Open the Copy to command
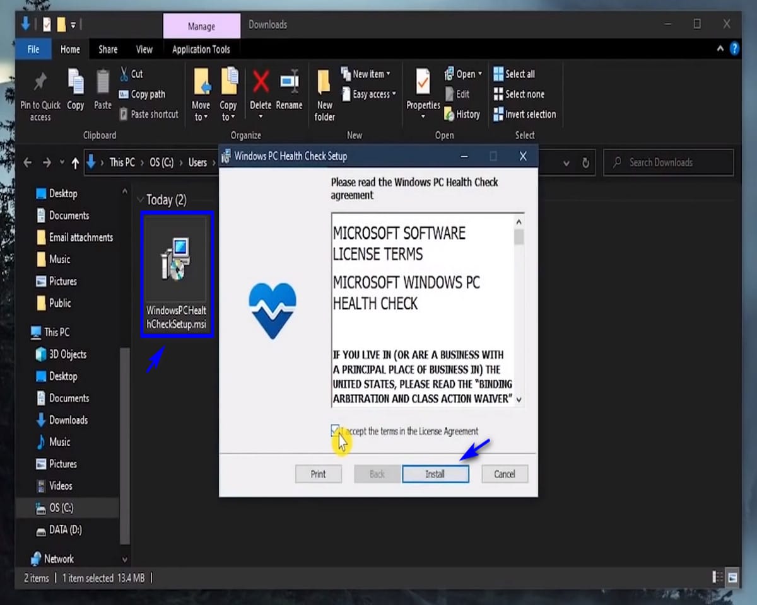Screen dimensions: 757x605 (x=228, y=95)
